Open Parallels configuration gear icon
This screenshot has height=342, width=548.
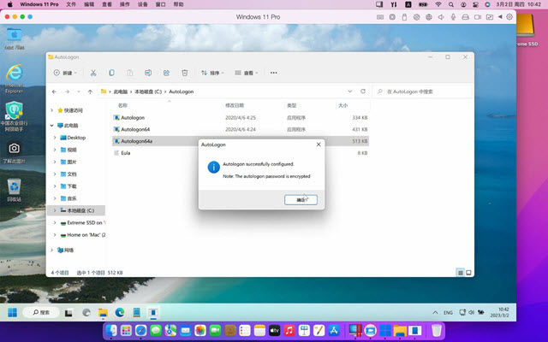509,17
